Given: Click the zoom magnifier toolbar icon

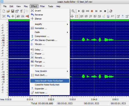Looking at the screenshot, I should coord(73,11).
